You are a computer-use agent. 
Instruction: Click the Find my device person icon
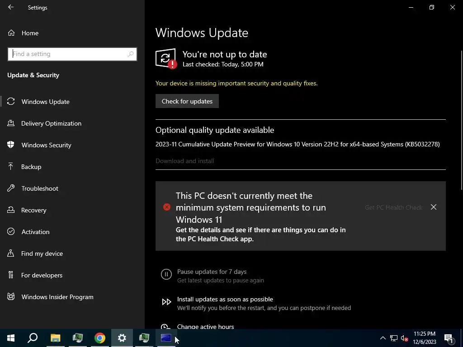11,253
